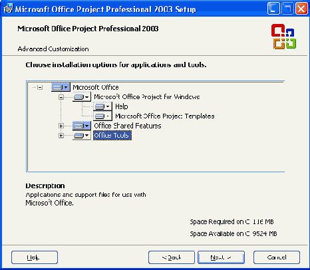Click the Office logo icon
The height and width of the screenshot is (270, 310).
point(283,37)
